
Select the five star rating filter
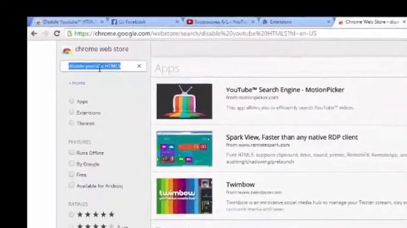click(71, 214)
